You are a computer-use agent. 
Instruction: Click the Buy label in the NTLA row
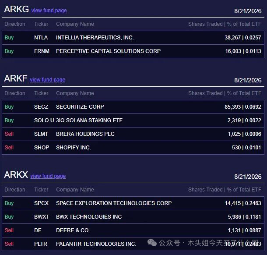9,38
